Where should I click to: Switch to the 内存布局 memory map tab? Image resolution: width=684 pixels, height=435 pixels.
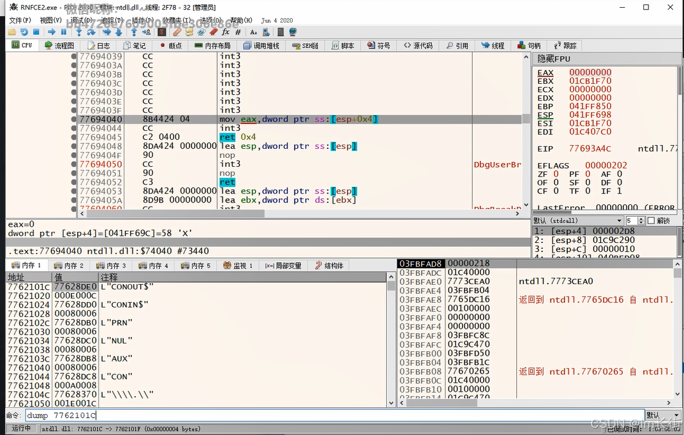pyautogui.click(x=213, y=45)
